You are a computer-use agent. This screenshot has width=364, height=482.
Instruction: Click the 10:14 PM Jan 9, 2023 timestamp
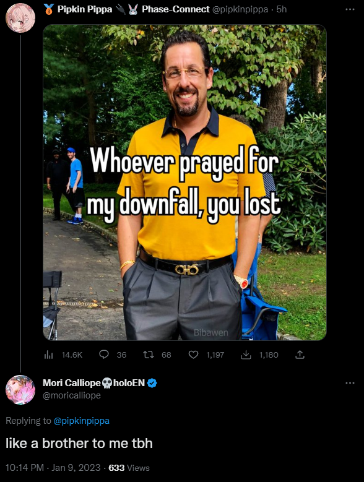click(53, 468)
